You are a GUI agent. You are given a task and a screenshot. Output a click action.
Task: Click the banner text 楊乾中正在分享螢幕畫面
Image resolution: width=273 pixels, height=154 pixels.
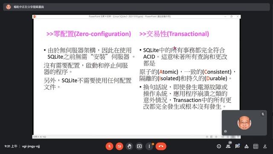[x=29, y=7]
